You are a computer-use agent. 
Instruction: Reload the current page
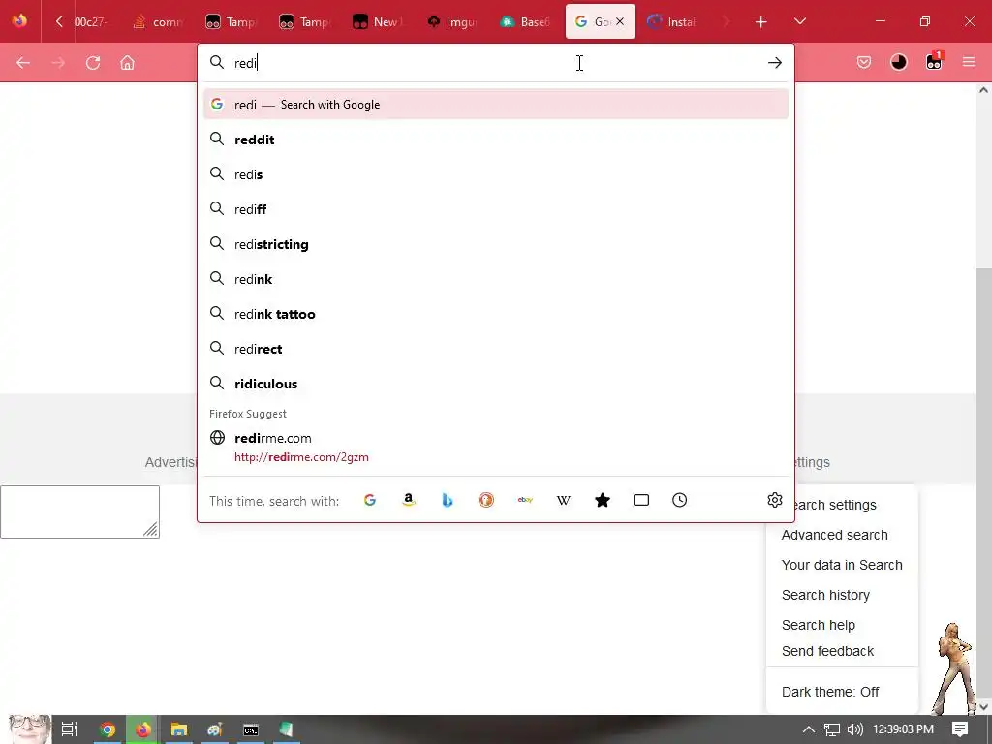pyautogui.click(x=93, y=63)
